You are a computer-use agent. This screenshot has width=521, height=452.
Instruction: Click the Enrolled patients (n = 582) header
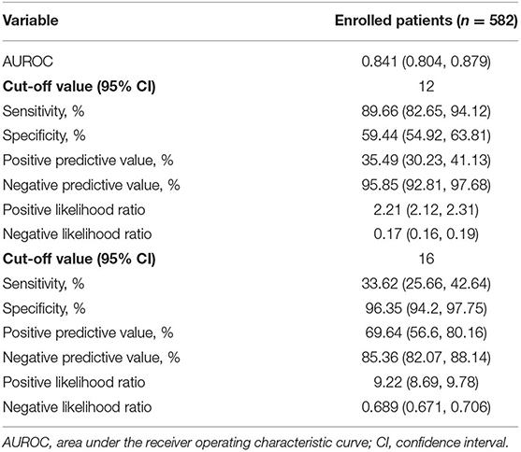426,21
